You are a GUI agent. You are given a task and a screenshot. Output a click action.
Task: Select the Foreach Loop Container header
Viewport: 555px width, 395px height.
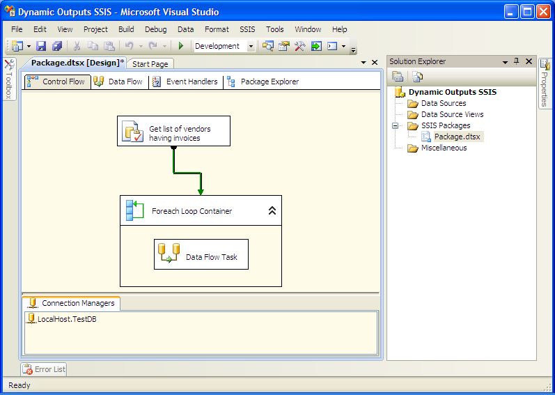tap(201, 210)
